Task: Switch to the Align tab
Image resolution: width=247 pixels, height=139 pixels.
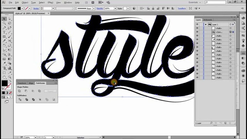Action: point(31,83)
